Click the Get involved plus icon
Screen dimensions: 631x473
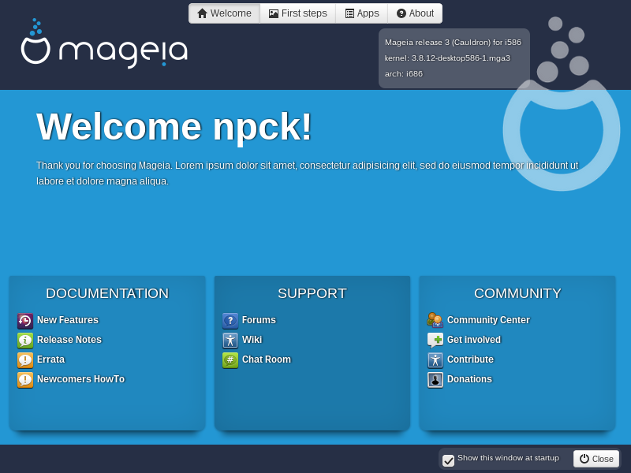click(x=435, y=341)
